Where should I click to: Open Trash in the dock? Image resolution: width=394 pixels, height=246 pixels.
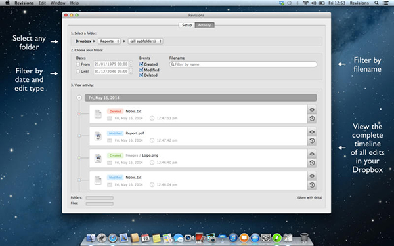click(304, 237)
